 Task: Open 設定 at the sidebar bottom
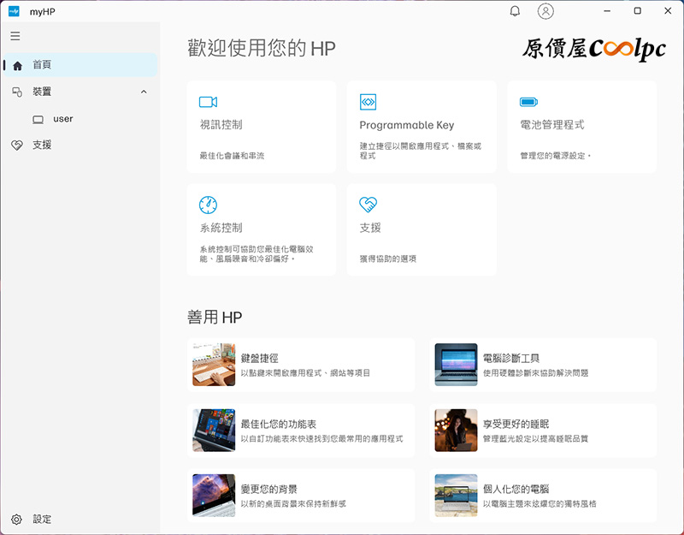coord(80,519)
